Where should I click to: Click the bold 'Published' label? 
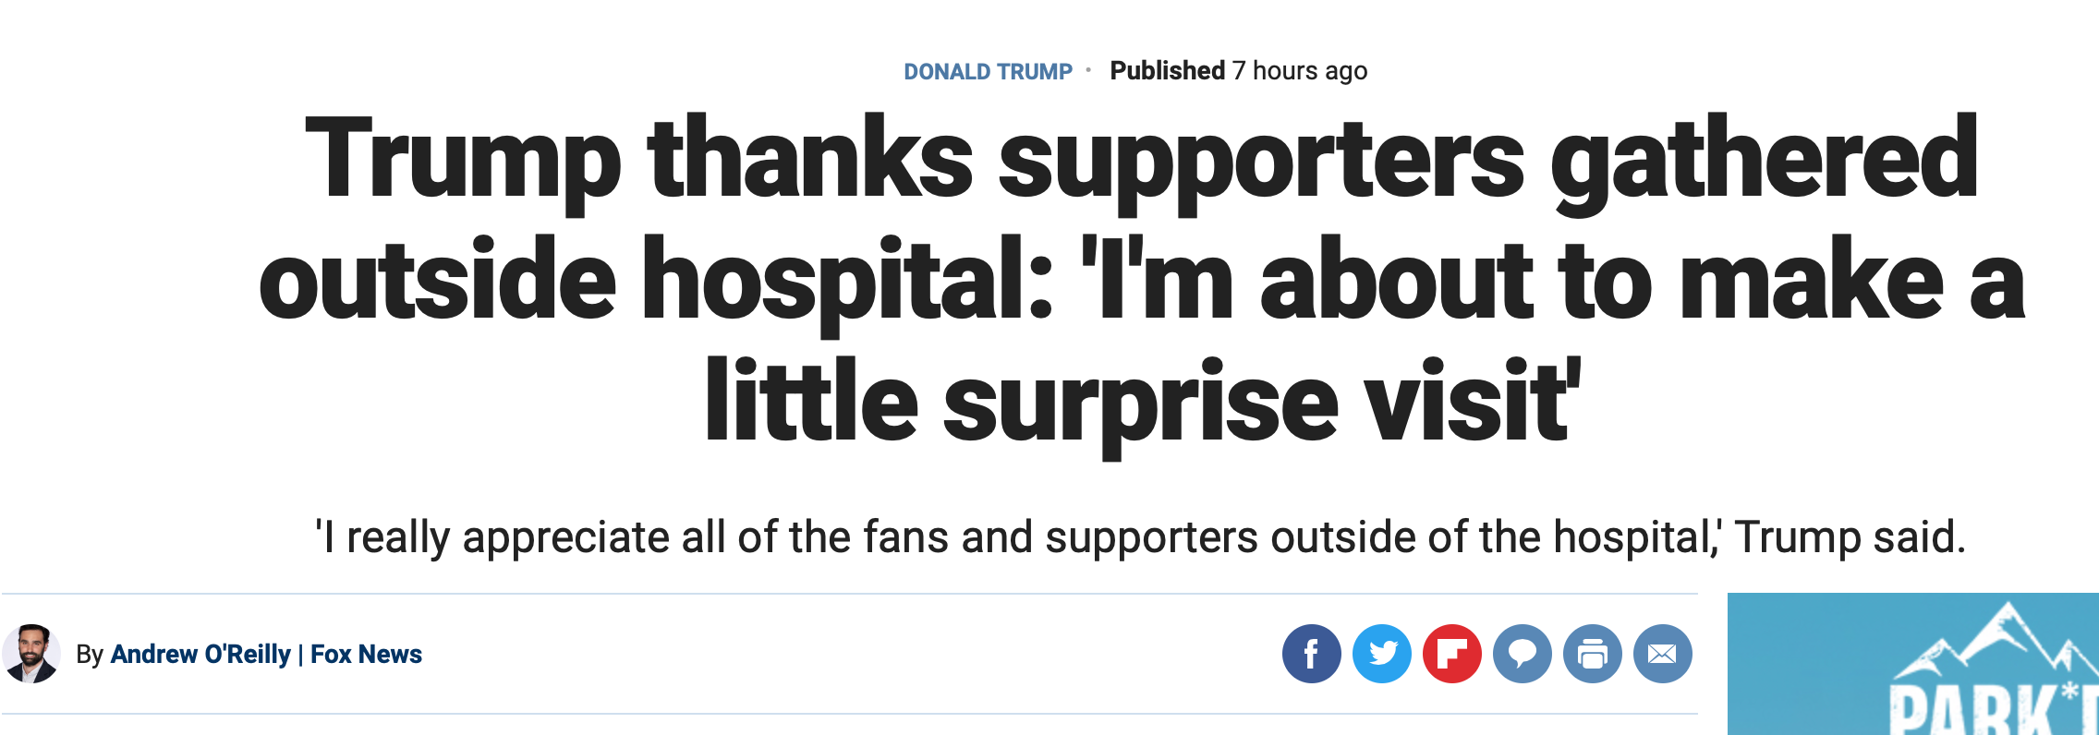pyautogui.click(x=1167, y=70)
